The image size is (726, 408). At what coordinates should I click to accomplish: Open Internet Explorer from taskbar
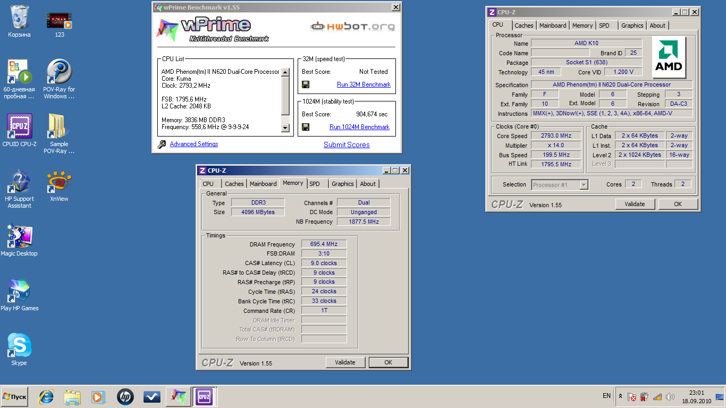(46, 397)
